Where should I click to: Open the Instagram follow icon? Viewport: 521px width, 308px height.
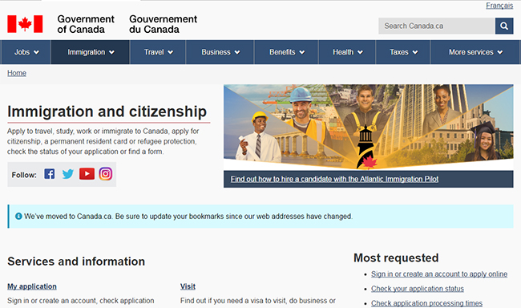tap(105, 174)
